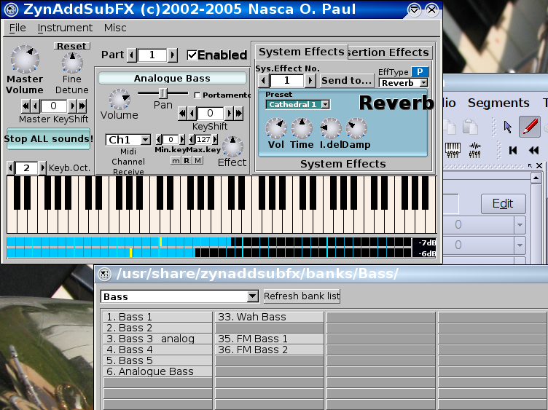Decrease Master KeyShift by one

coord(35,106)
